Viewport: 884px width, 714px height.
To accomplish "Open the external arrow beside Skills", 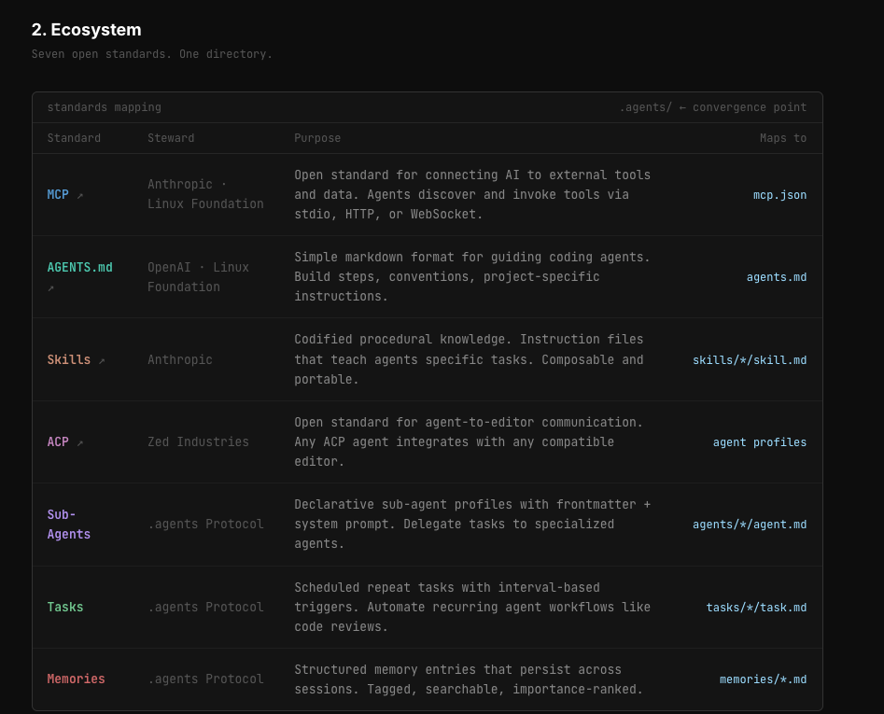I will tap(102, 361).
